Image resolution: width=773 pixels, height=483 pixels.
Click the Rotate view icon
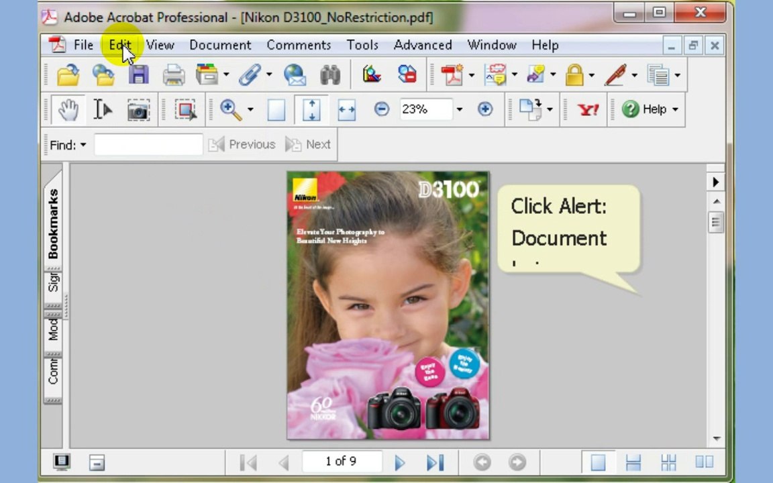point(531,109)
